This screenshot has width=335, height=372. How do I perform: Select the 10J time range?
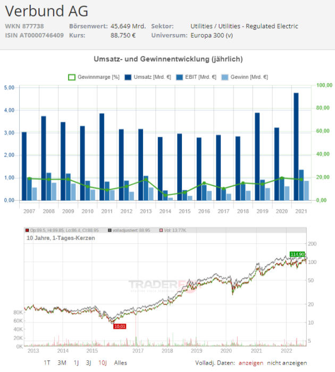click(x=103, y=363)
